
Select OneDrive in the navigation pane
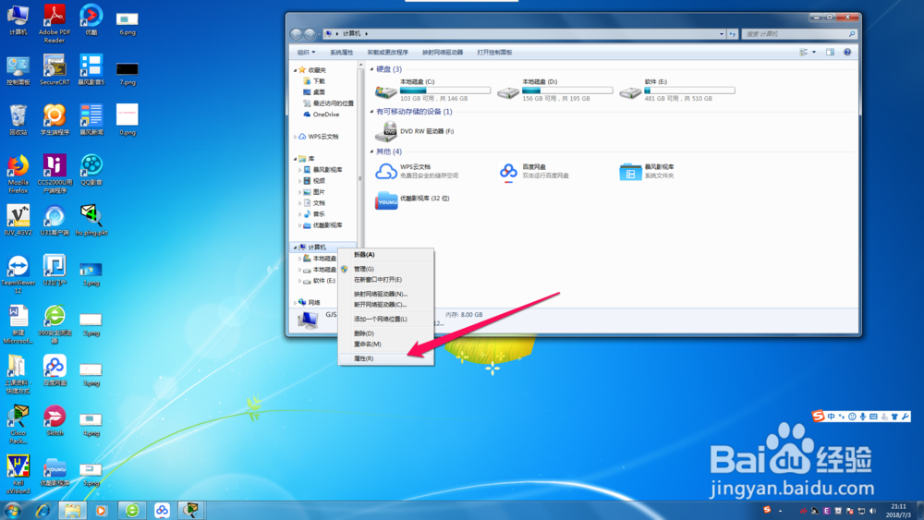click(x=322, y=115)
